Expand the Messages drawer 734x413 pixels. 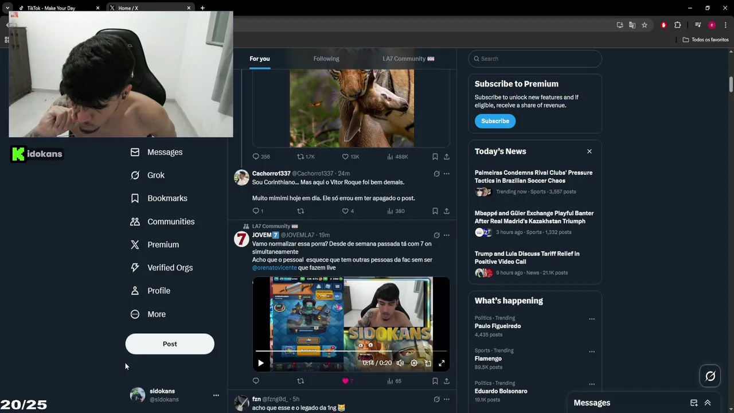point(708,403)
